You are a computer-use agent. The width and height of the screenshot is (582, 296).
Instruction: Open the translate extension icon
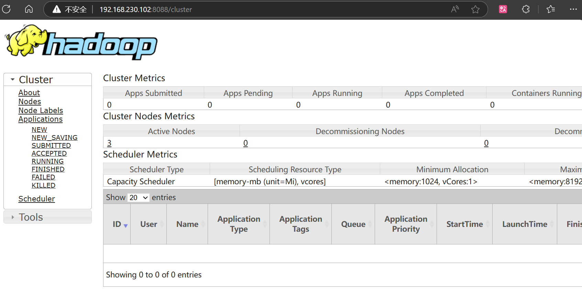503,9
